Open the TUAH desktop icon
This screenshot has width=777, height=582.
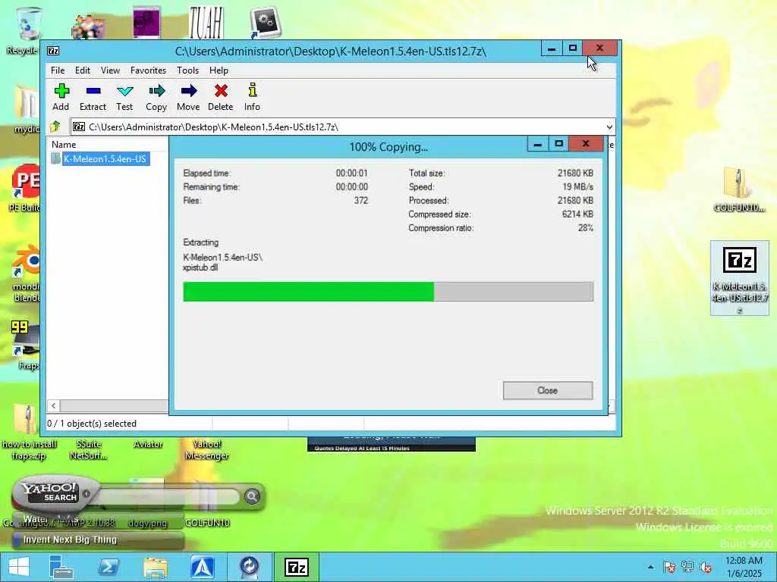tap(206, 23)
